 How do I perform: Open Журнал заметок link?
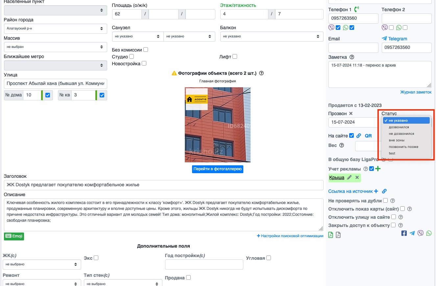coord(416,92)
